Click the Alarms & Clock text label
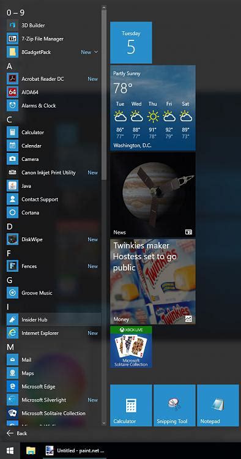Viewport: 241px width, 459px height. pyautogui.click(x=39, y=106)
